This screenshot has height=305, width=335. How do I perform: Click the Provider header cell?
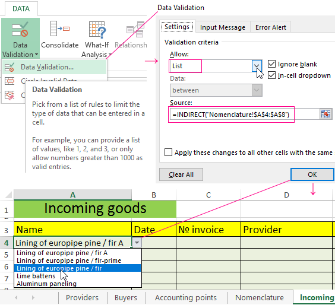coord(286,230)
